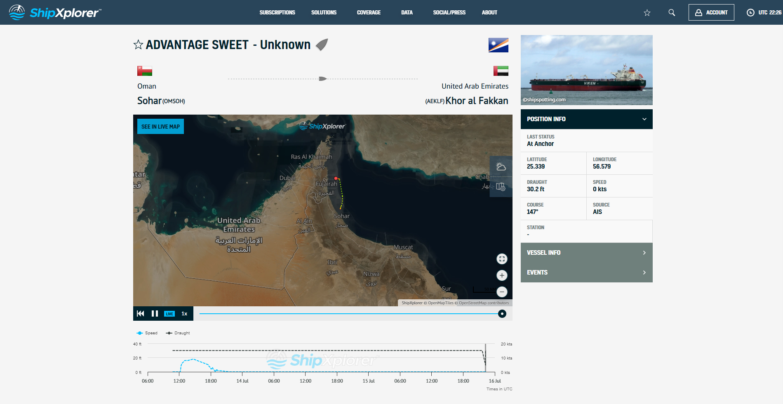Click the longitude value 56.579
This screenshot has height=404, width=783.
[x=602, y=167]
